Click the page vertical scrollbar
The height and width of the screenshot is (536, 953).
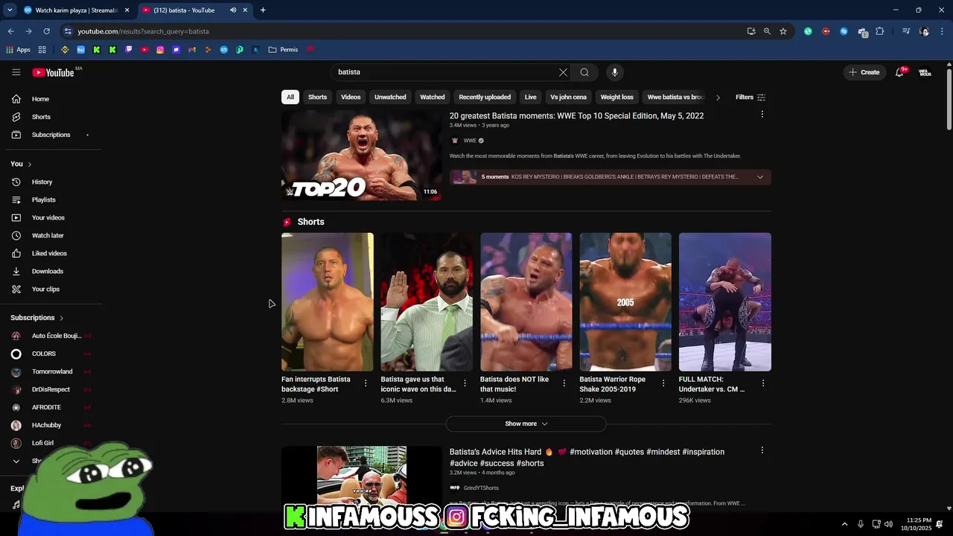[x=949, y=100]
